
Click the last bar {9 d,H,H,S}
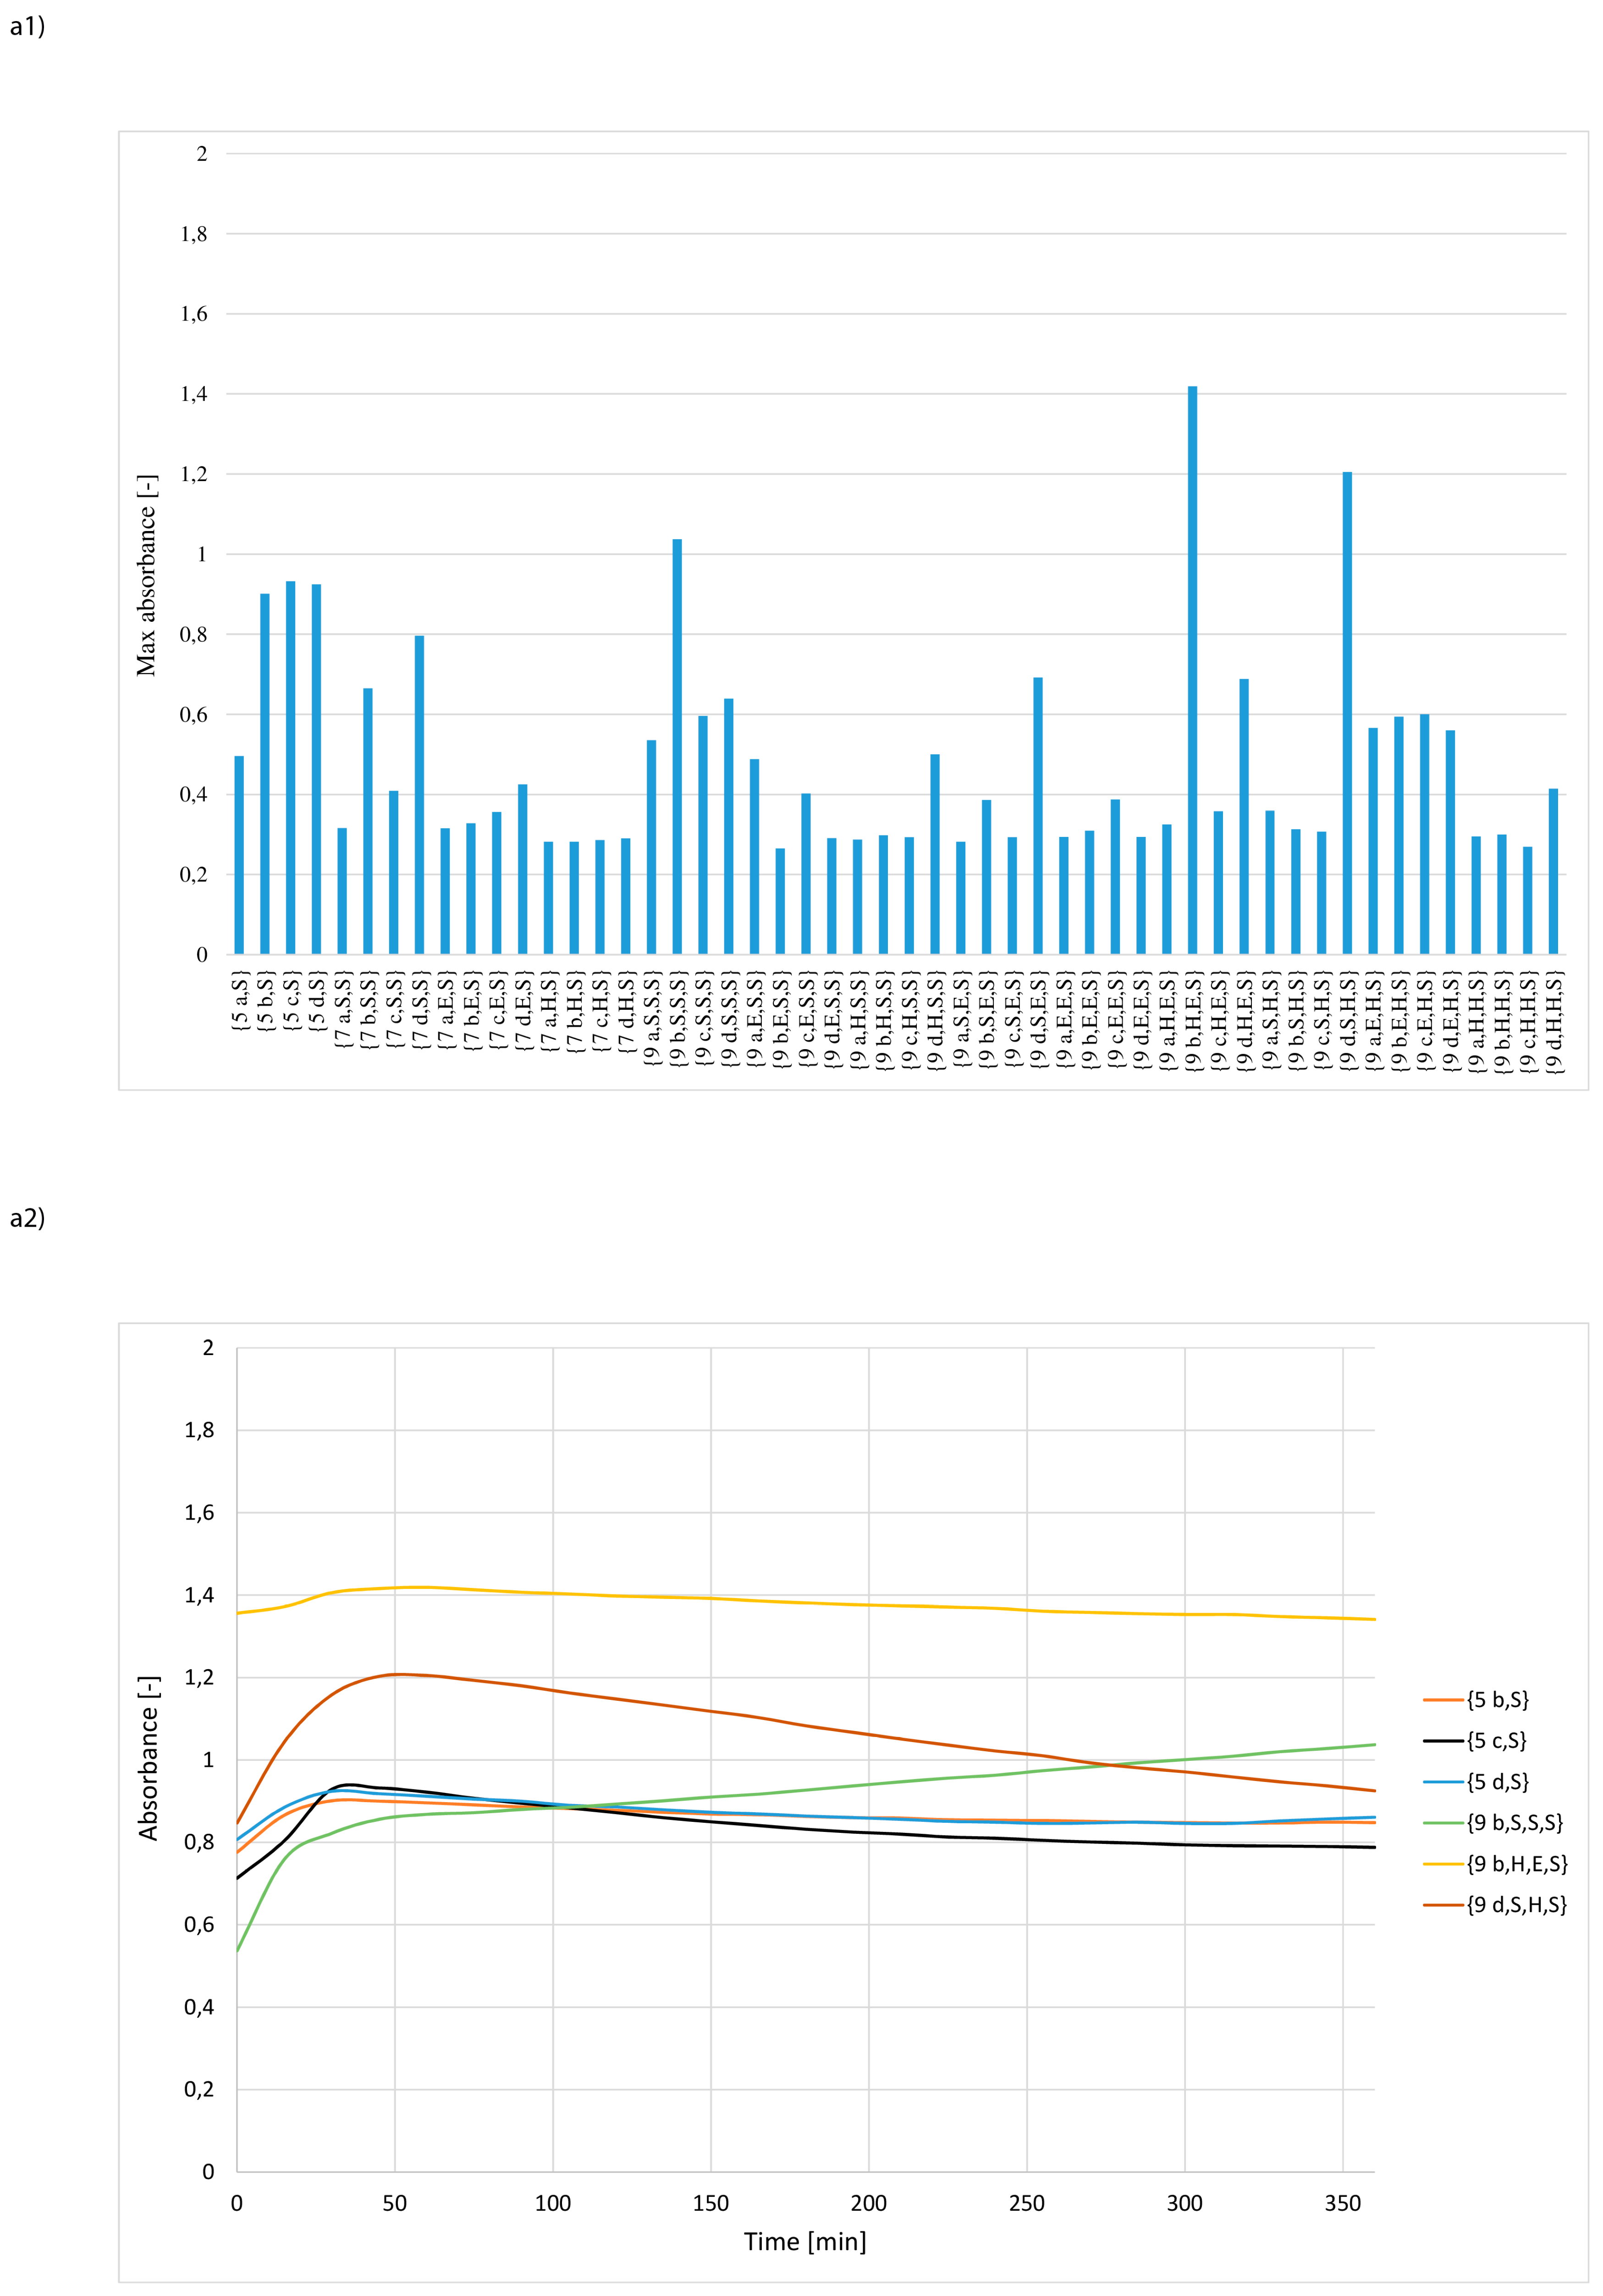click(x=1553, y=871)
